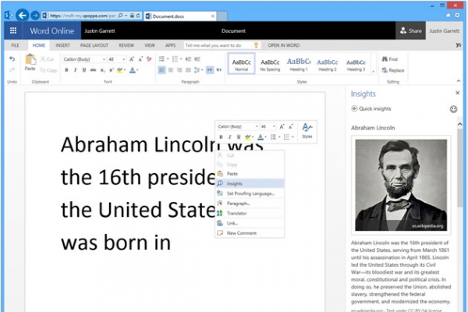
Task: Apply the Heading 1 style
Action: pyautogui.click(x=299, y=64)
